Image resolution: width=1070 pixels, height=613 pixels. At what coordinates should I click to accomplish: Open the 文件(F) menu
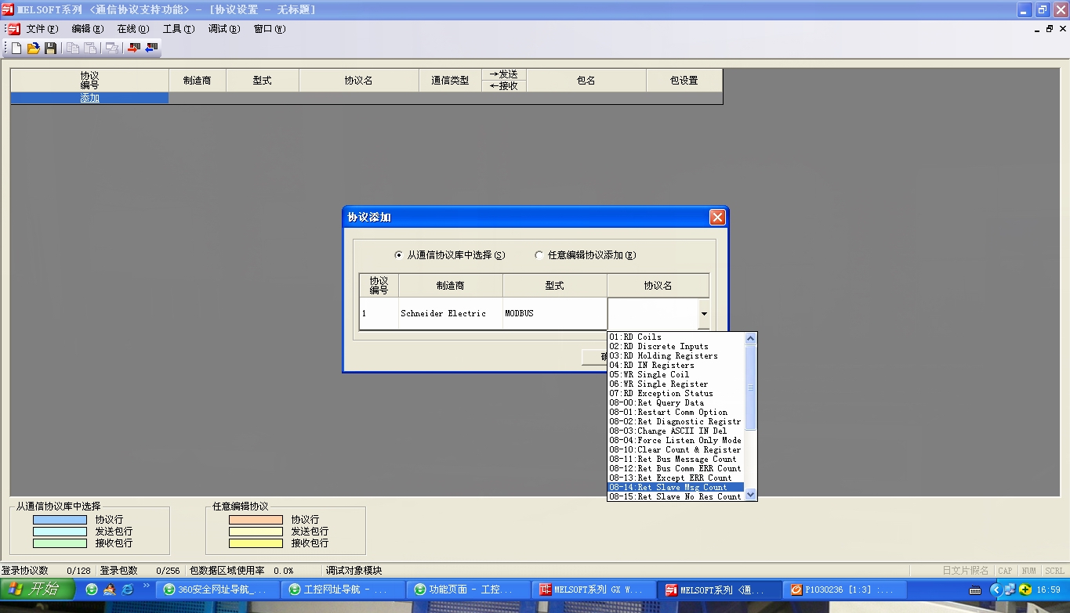pyautogui.click(x=42, y=29)
